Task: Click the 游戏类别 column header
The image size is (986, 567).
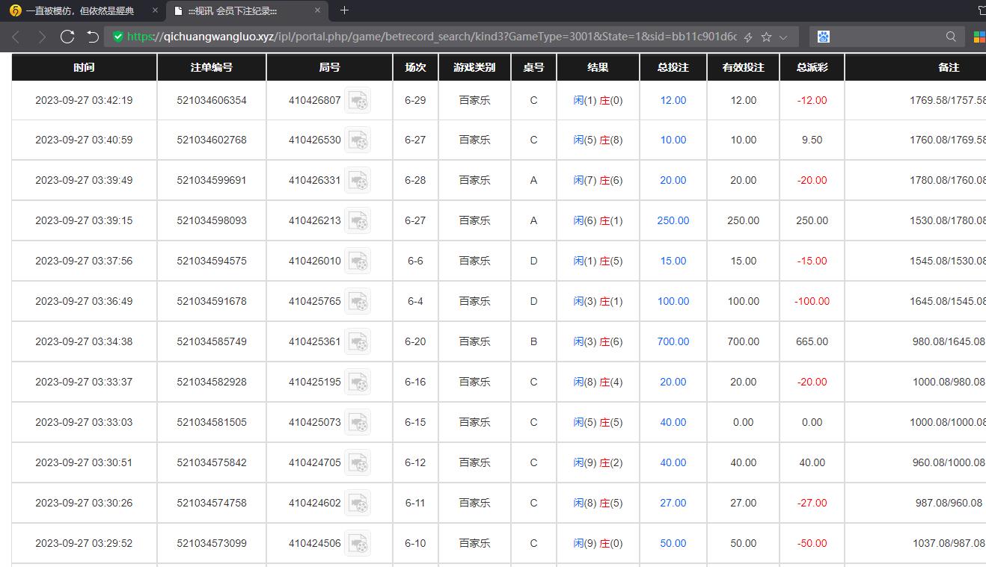Action: point(474,67)
